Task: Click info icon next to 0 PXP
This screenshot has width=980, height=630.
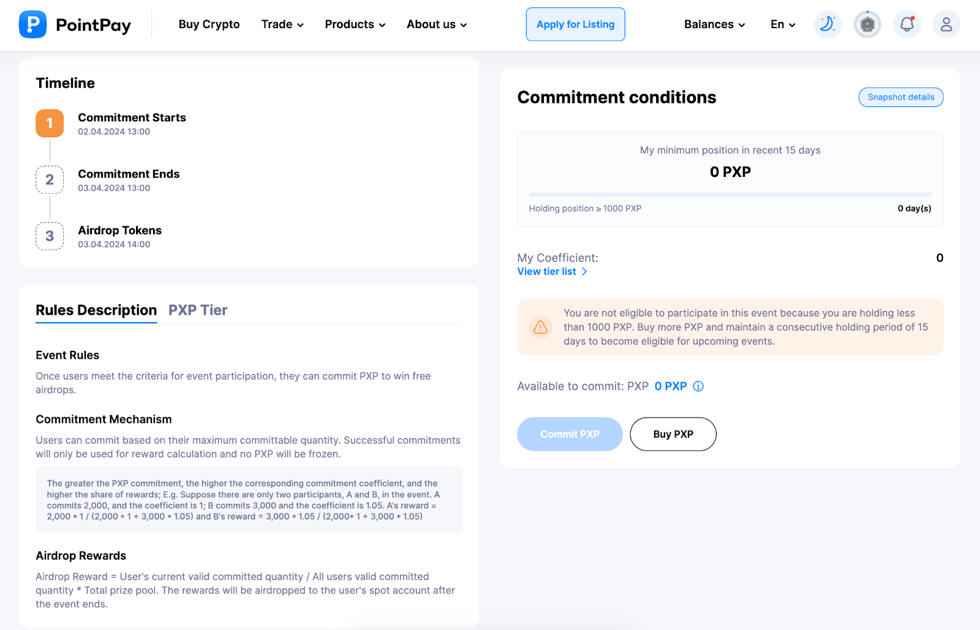Action: [698, 386]
